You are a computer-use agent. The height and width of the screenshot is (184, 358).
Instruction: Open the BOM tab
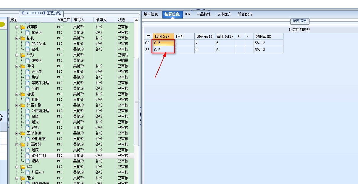coord(188,14)
